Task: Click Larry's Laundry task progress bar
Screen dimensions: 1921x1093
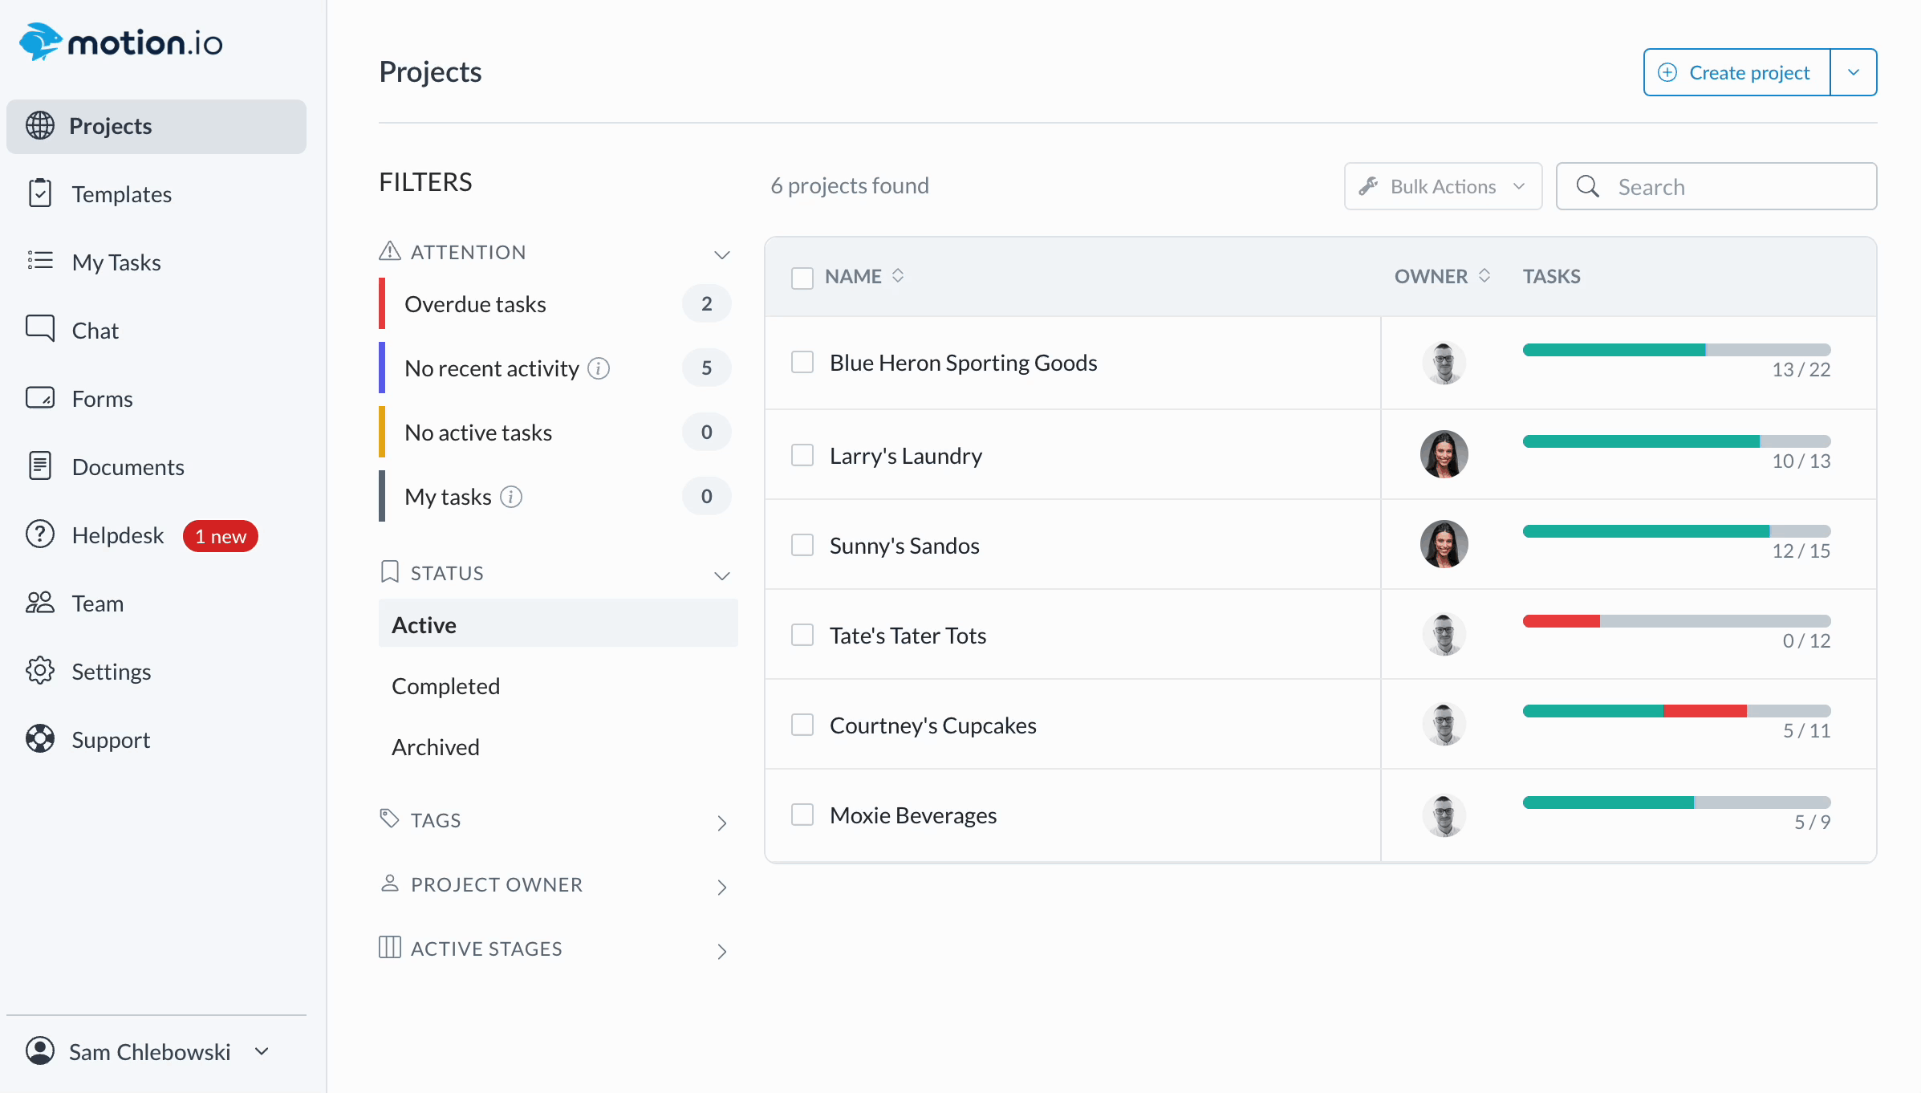Action: [1675, 441]
